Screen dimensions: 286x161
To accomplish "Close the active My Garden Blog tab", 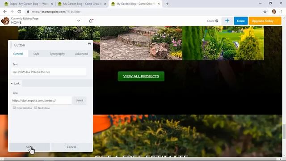I will (159, 4).
